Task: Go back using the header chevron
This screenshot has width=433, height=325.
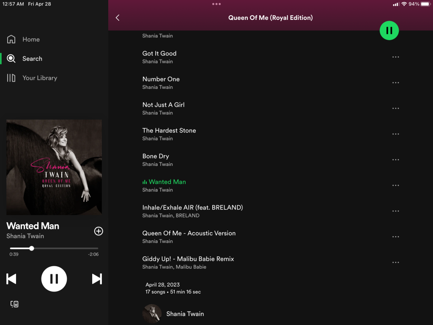Action: pyautogui.click(x=118, y=18)
